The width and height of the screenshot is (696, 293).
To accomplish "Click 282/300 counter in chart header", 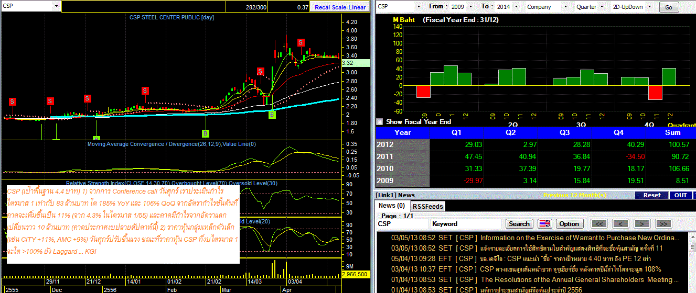I will pos(256,7).
